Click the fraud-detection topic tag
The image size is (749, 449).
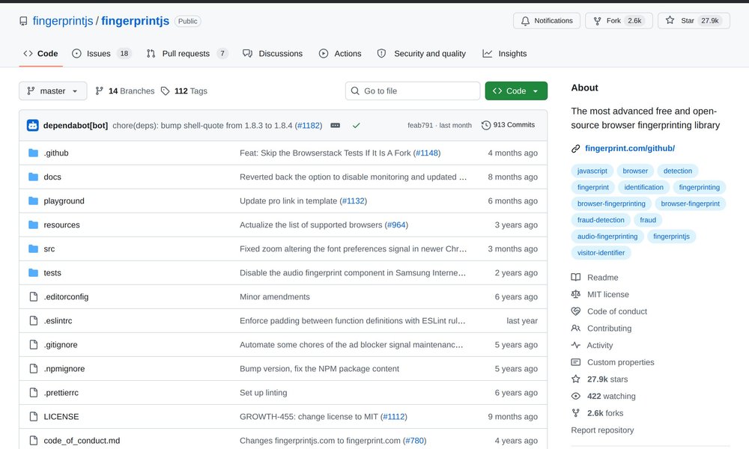tap(601, 220)
